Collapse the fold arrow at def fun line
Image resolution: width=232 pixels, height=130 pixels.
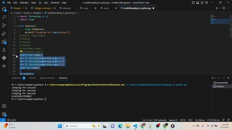coord(18,26)
